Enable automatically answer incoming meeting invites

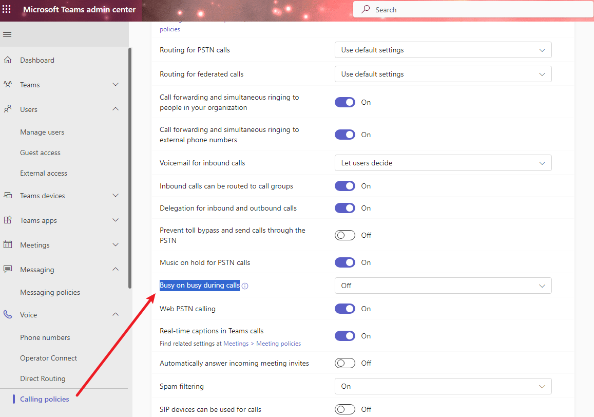pos(344,363)
